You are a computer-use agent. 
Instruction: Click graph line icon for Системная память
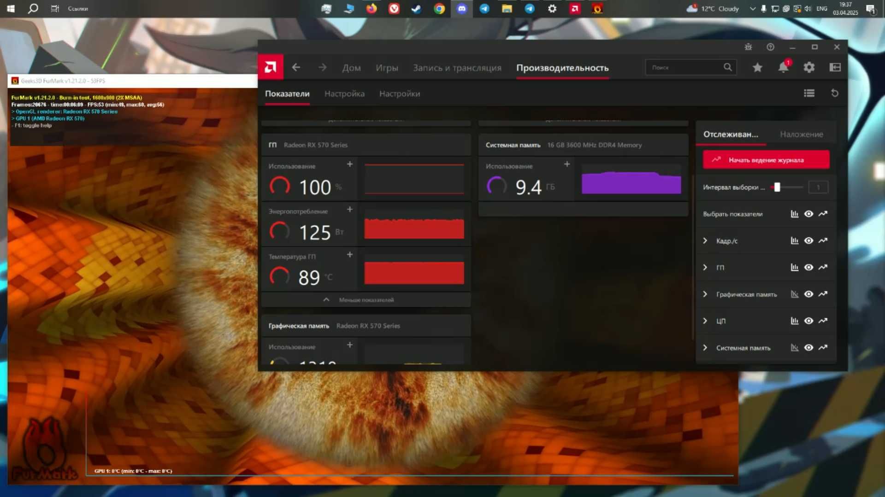(823, 347)
